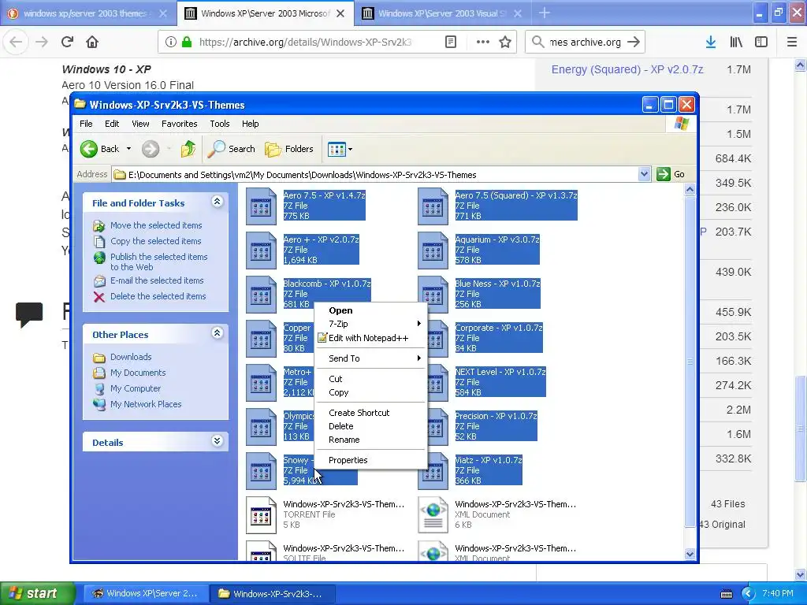Click Delete the selected items
Screen dimensions: 807x605
coord(158,296)
